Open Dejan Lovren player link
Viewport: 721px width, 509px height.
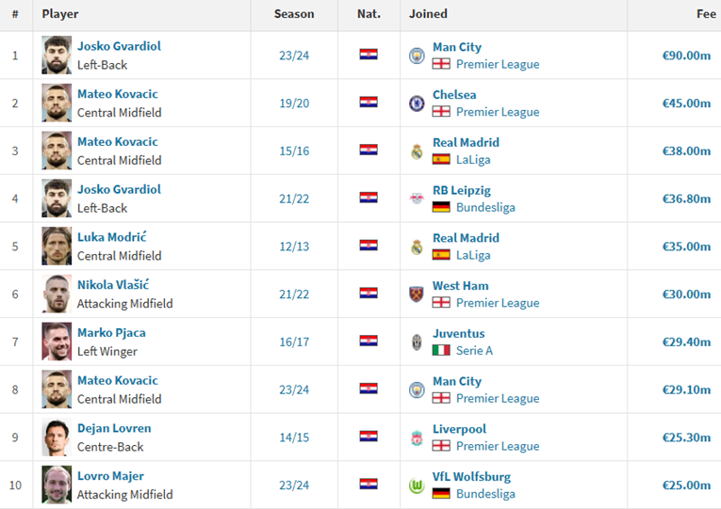coord(114,428)
